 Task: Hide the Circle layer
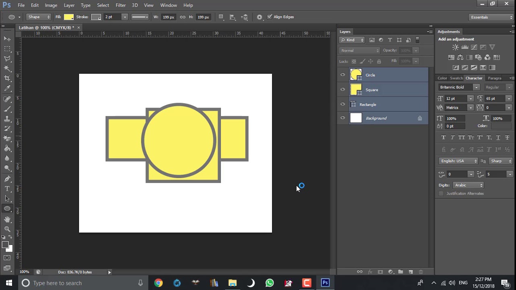click(343, 75)
